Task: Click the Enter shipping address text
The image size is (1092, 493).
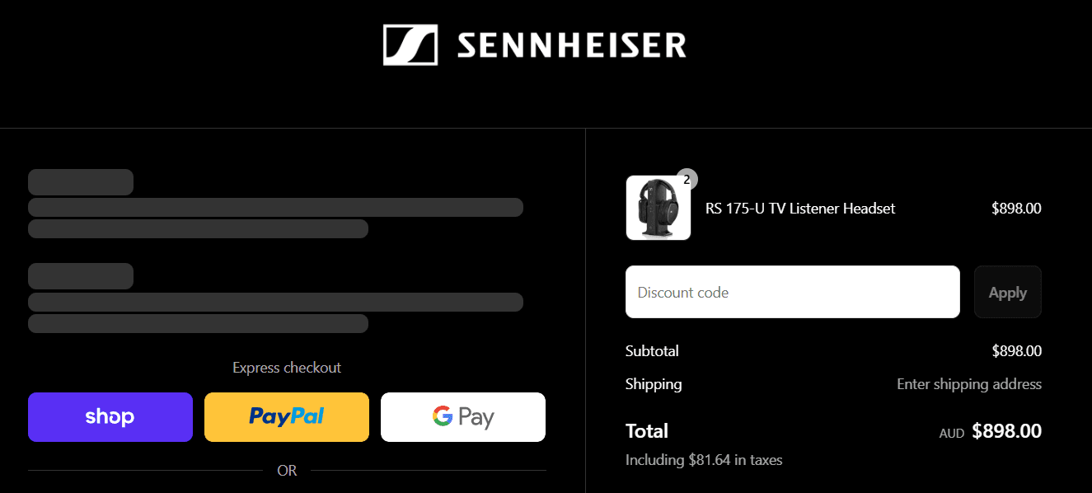Action: [968, 384]
